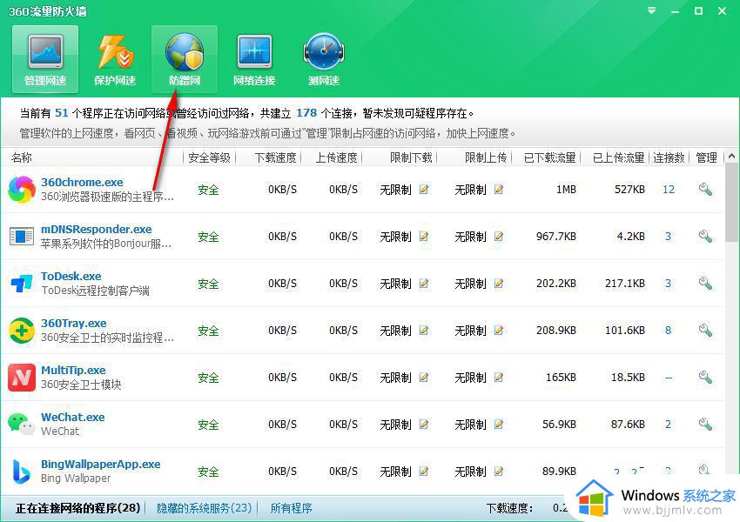Select the MultiTip.exe program name
Screen dimensions: 740x522
[x=73, y=370]
